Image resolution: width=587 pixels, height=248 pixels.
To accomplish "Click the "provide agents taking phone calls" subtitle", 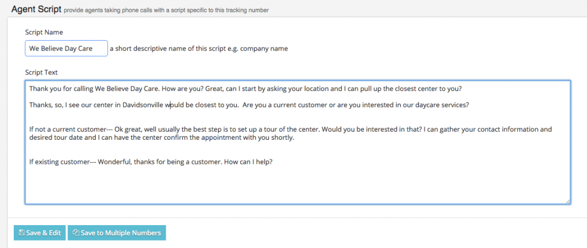I will tap(166, 10).
